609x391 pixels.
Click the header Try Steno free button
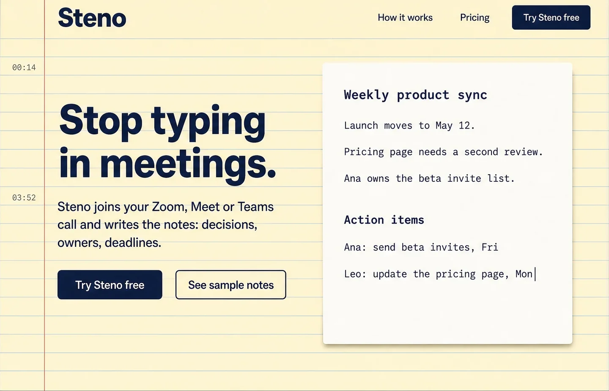pos(551,17)
